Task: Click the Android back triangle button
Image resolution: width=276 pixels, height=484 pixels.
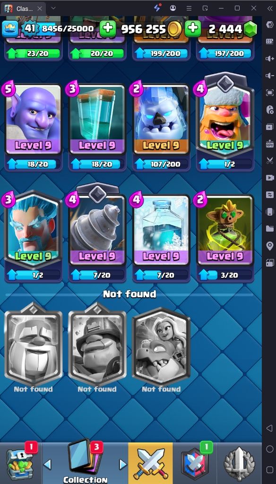Action: (x=269, y=428)
